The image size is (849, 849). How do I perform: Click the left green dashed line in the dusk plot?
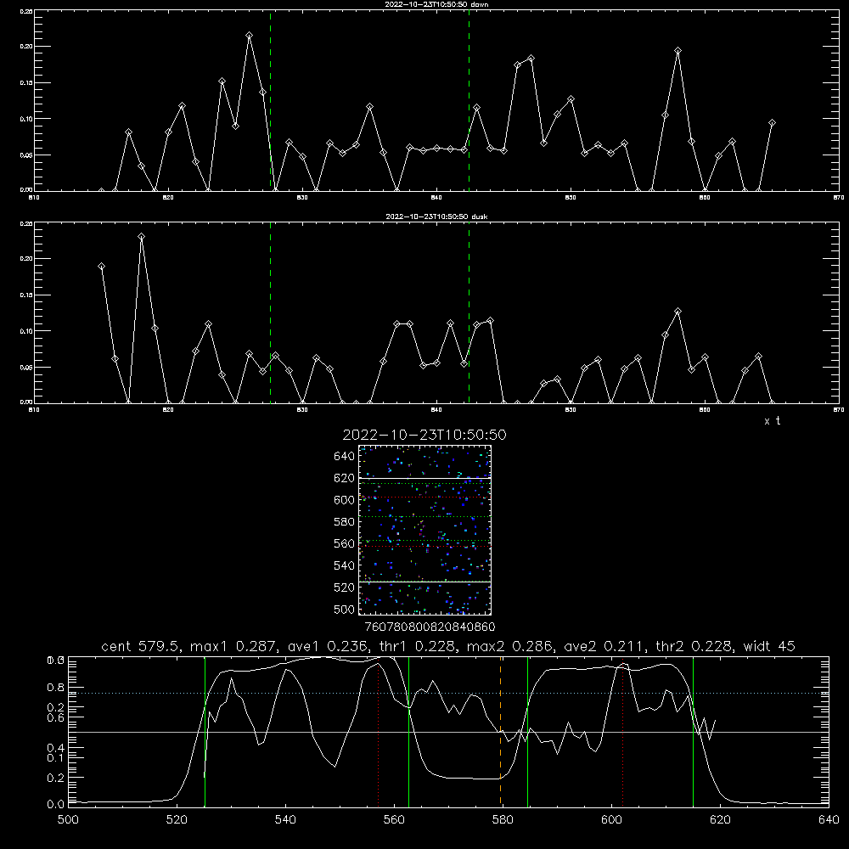tap(271, 313)
